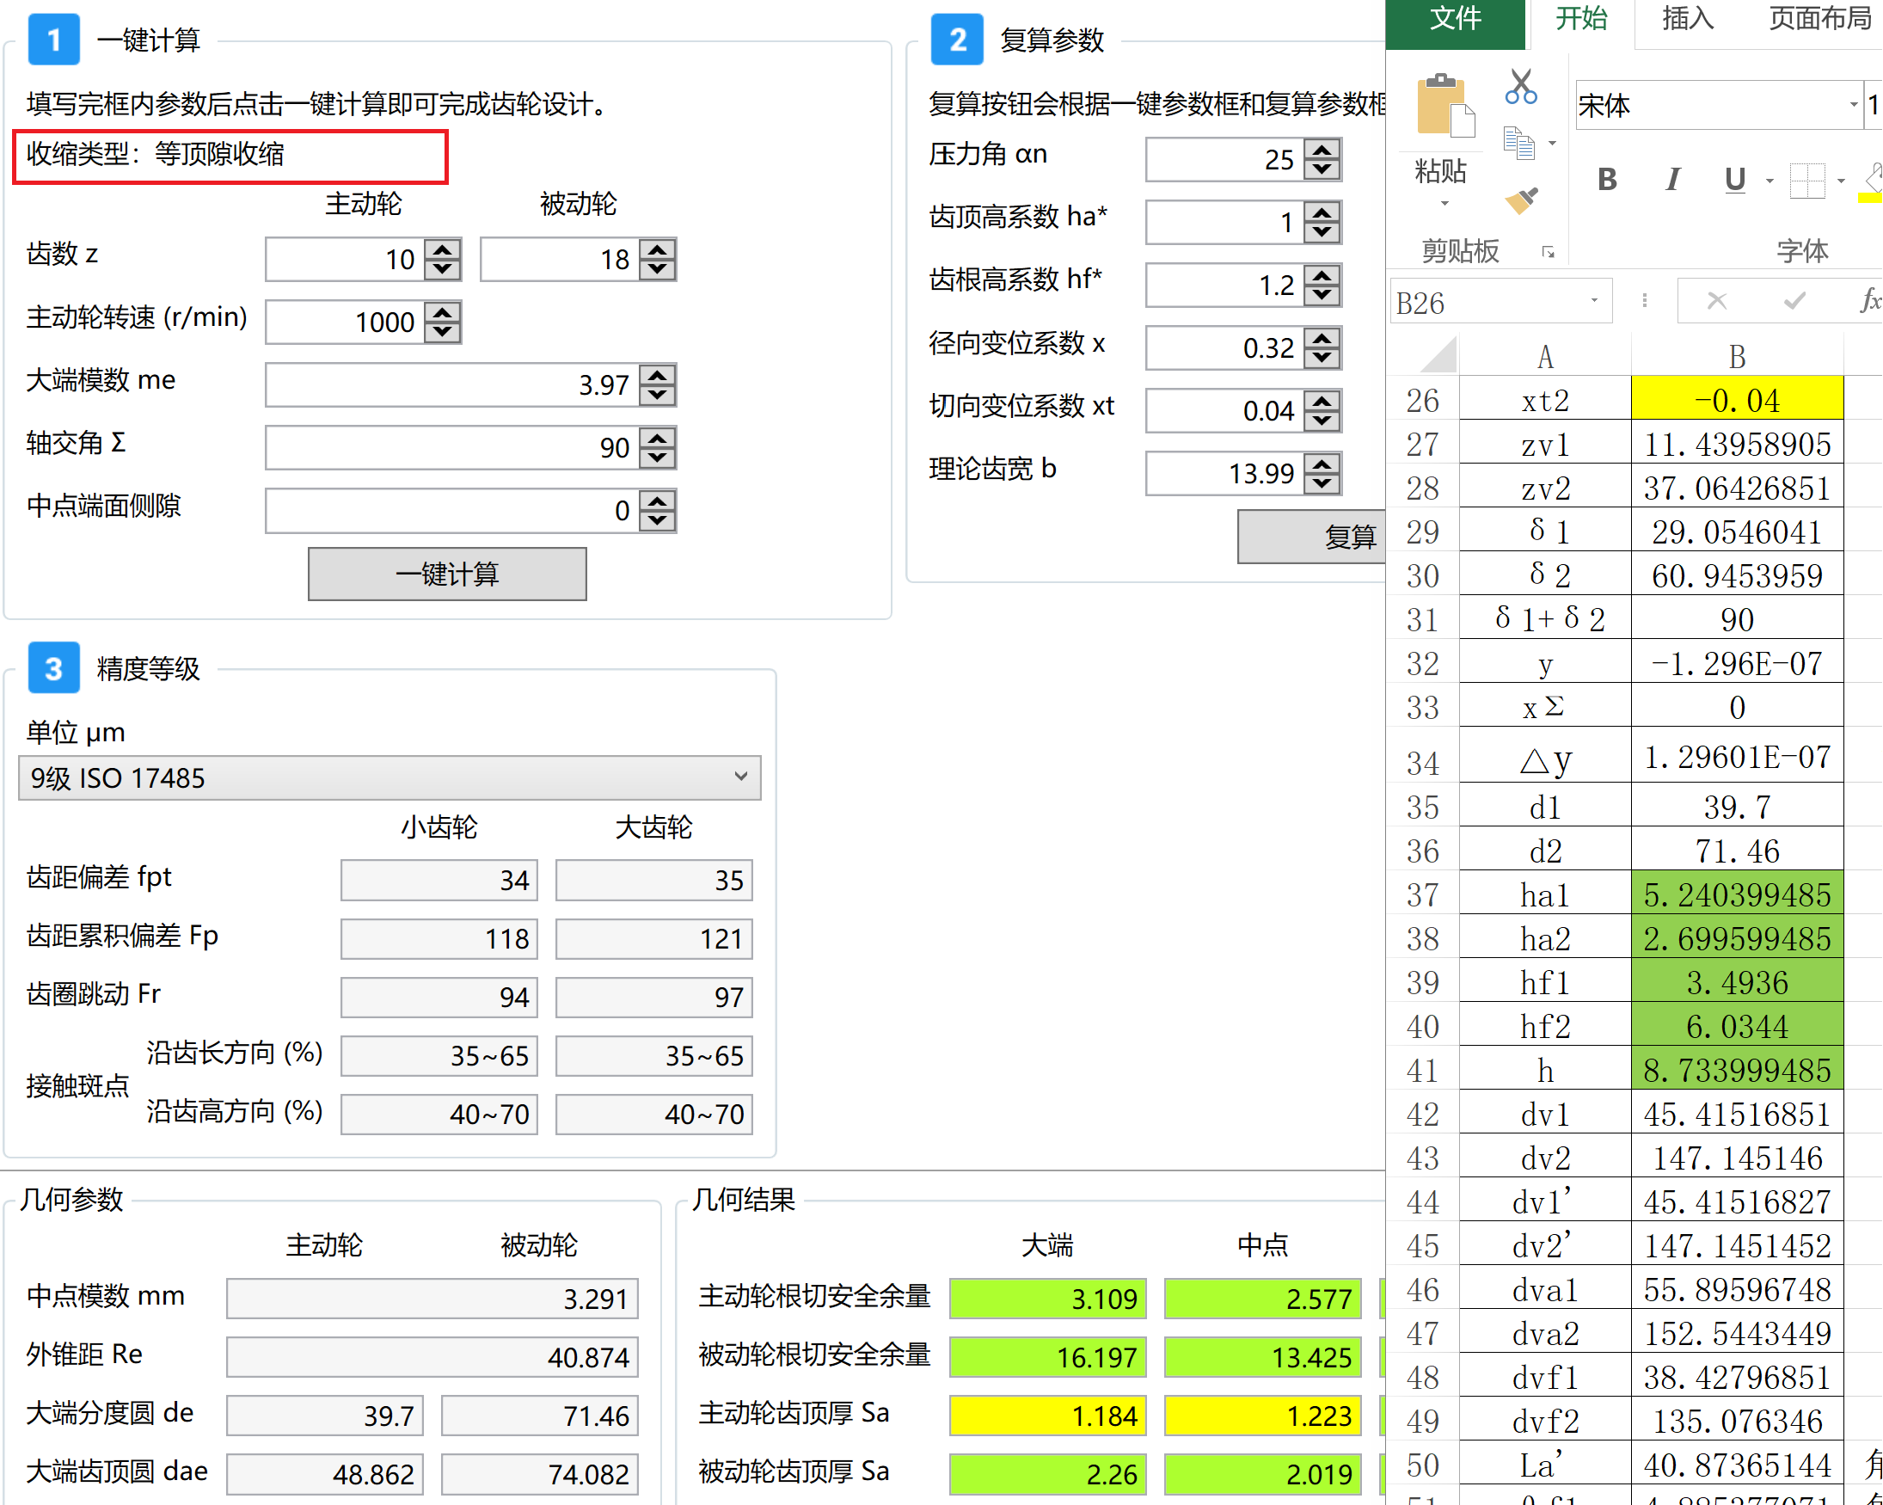Select the yellow cell B26 with -0.04
Image resolution: width=1883 pixels, height=1505 pixels.
(x=1737, y=399)
